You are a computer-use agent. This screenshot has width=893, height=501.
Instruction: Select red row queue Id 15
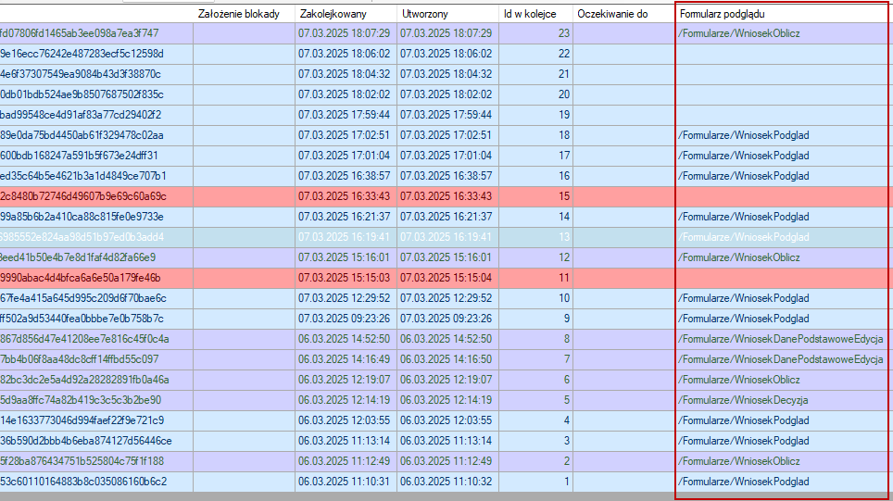click(536, 196)
